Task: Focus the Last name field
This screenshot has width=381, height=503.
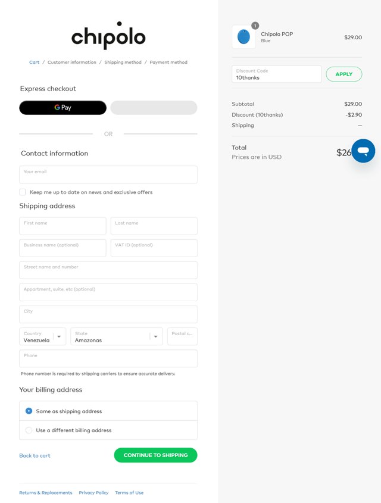Action: click(x=154, y=226)
